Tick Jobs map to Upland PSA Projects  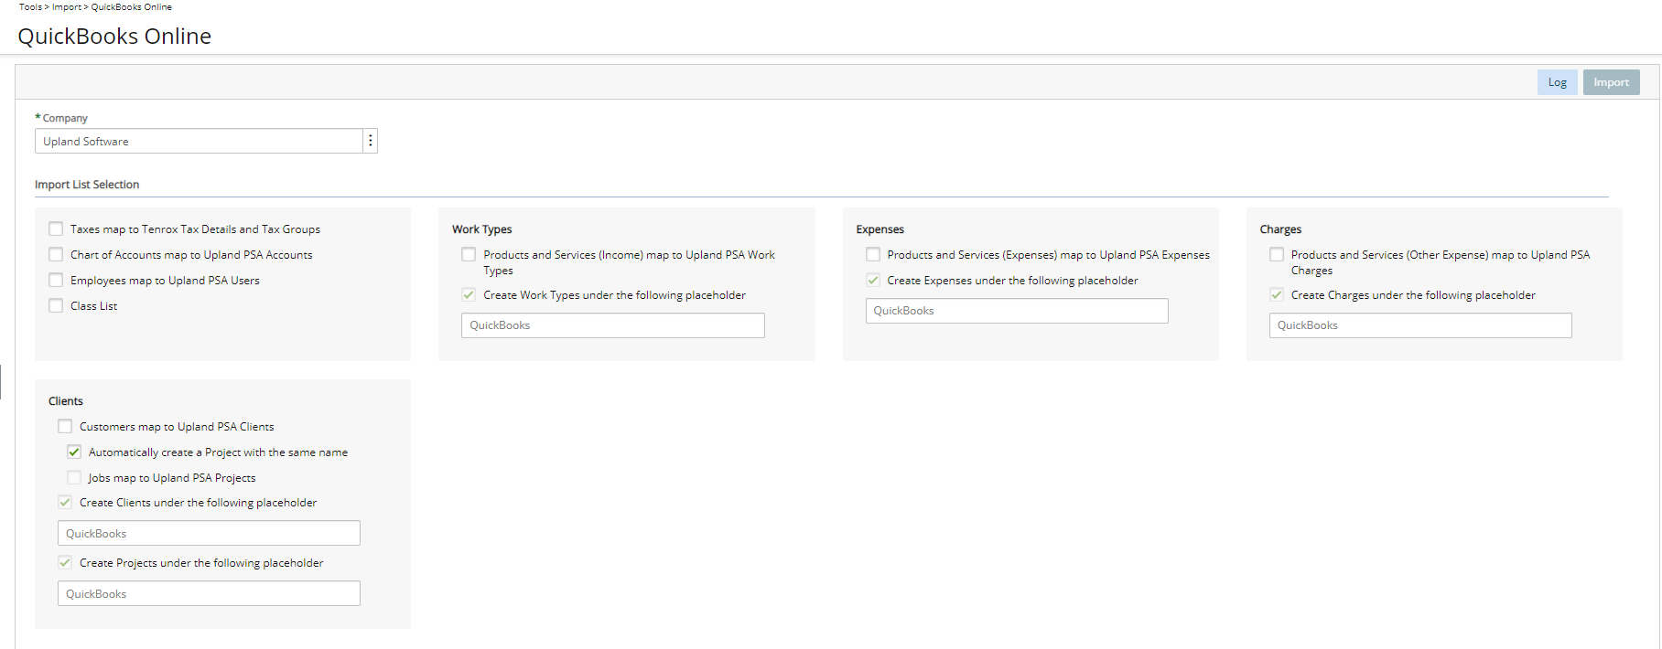(74, 477)
